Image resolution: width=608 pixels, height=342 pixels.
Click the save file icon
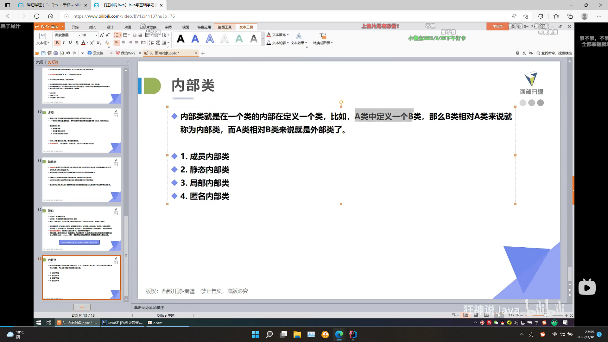pos(43,53)
